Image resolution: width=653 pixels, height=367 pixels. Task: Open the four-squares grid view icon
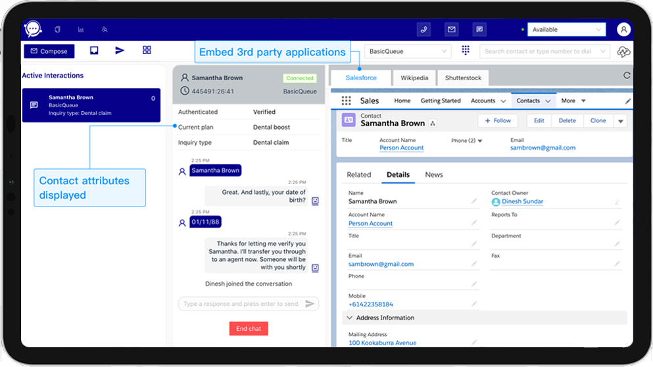[x=147, y=50]
